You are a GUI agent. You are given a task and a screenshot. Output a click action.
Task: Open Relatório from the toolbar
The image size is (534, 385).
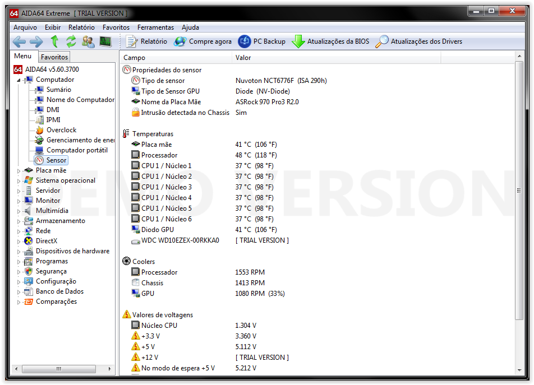(146, 41)
